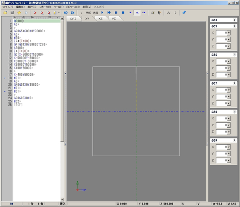Toggle the M00 stop option
Image resolution: width=240 pixels, height=207 pixels.
point(88,13)
